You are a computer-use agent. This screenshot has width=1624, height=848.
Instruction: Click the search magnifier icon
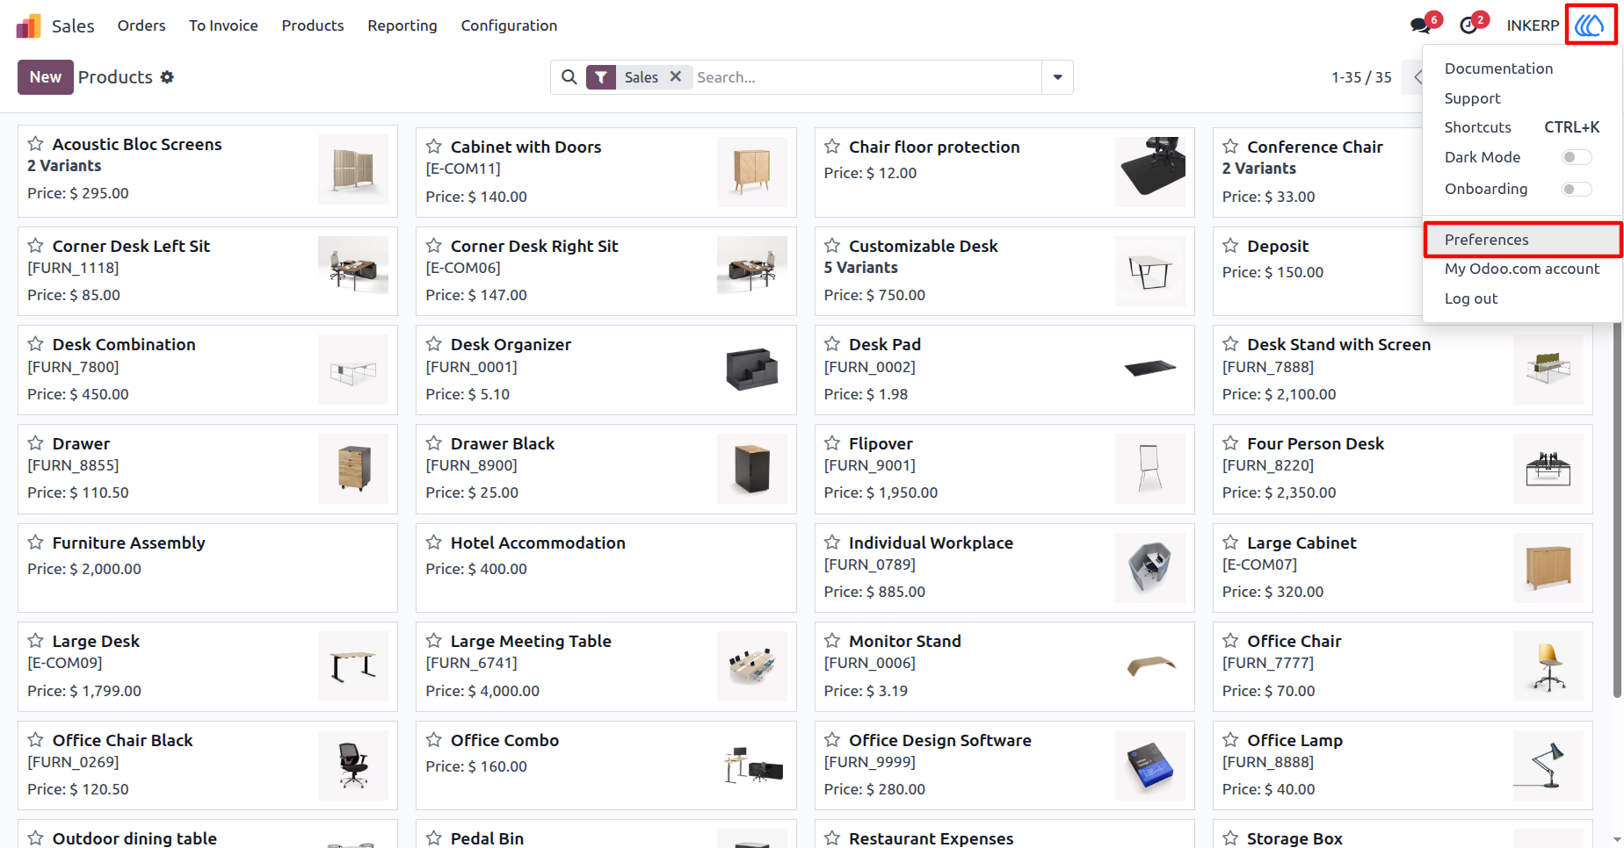coord(569,77)
